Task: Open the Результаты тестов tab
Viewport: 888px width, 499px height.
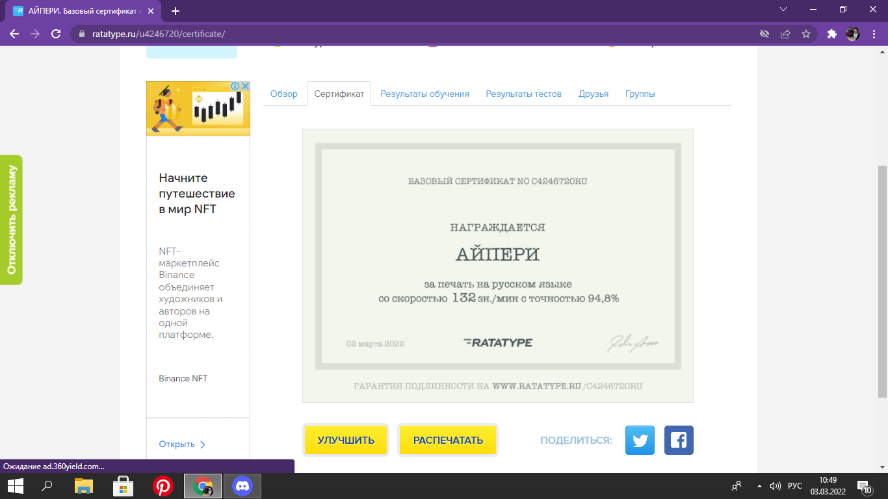Action: point(524,94)
